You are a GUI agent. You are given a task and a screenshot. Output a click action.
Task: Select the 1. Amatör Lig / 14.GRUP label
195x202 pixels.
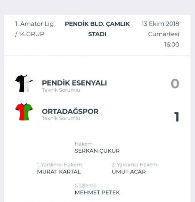point(34,29)
